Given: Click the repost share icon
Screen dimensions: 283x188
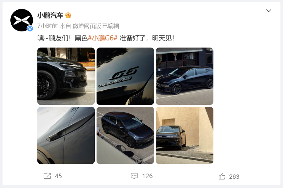Looking at the screenshot, I should pyautogui.click(x=47, y=176).
